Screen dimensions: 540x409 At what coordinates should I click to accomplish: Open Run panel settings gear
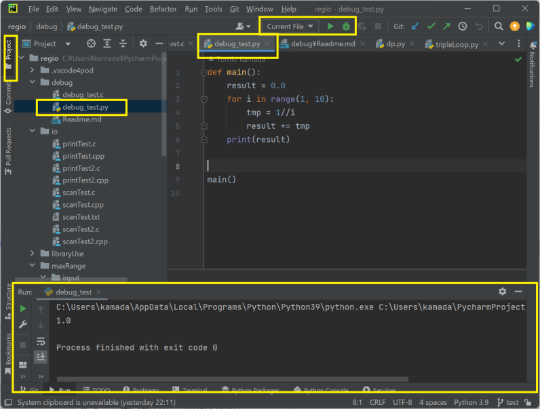click(x=502, y=291)
